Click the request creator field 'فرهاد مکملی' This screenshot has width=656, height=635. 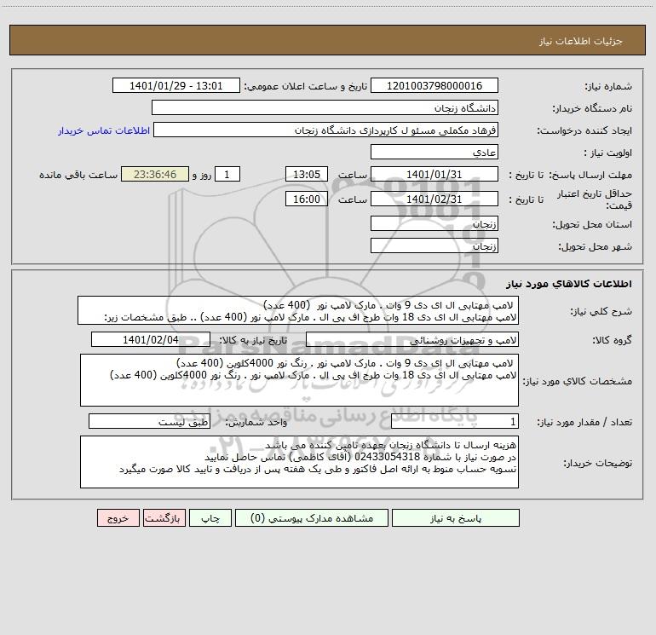325,130
